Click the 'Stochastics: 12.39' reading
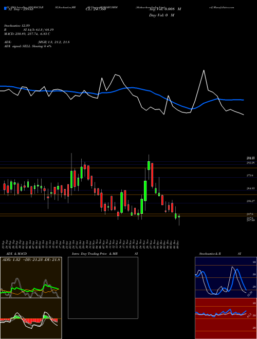The image size is (257, 339). 16,26
